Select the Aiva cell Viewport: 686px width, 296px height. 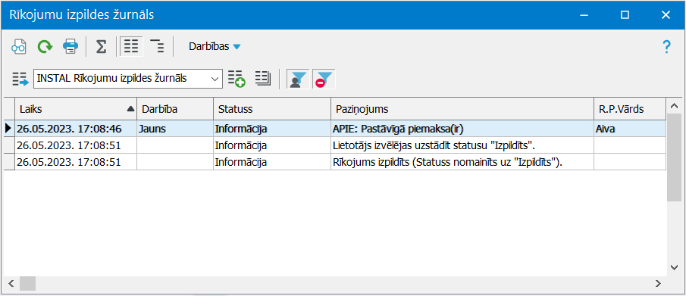pyautogui.click(x=630, y=129)
